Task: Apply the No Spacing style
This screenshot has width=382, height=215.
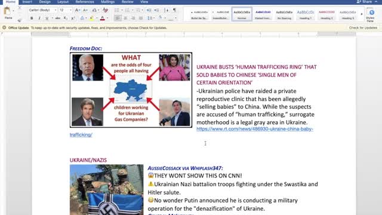Action: point(284,14)
